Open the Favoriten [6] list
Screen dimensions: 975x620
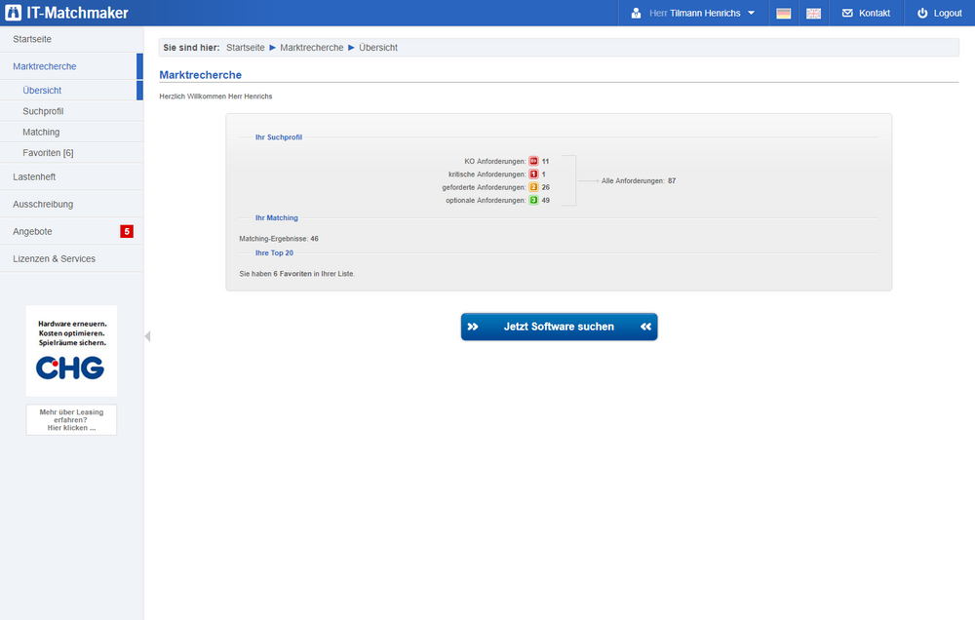tap(48, 153)
